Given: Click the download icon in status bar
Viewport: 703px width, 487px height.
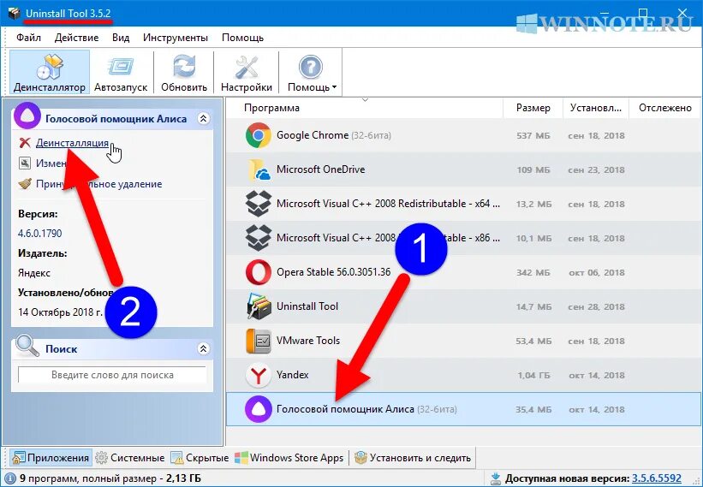Looking at the screenshot, I should (x=496, y=478).
